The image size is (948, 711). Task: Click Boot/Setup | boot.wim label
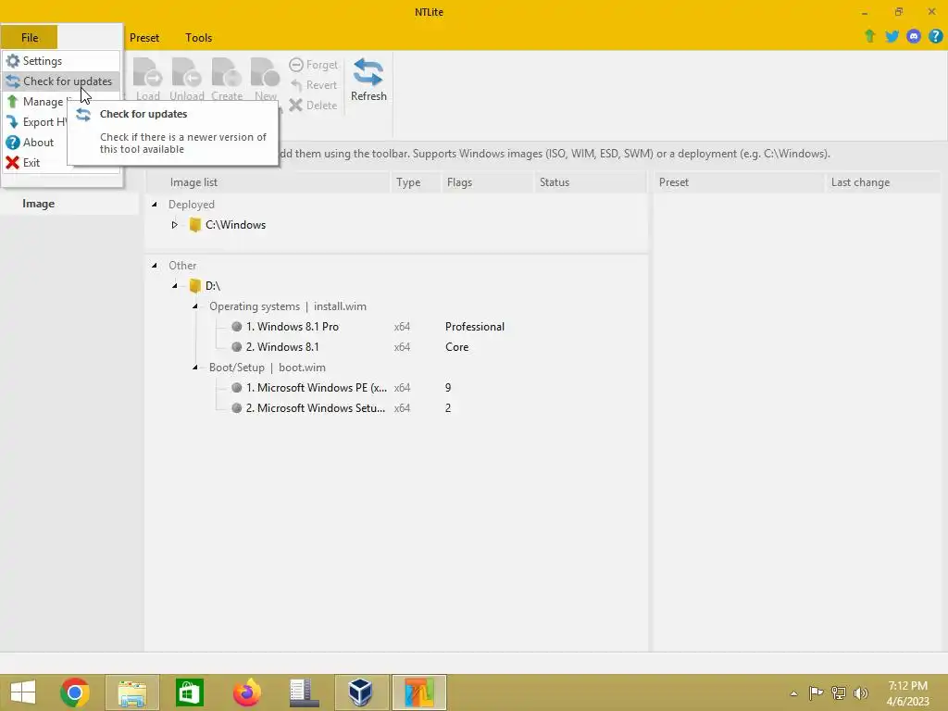pos(268,368)
